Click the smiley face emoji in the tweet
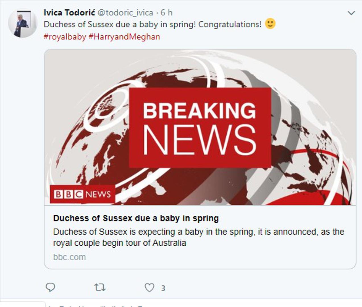This screenshot has height=307, width=362. coord(270,24)
